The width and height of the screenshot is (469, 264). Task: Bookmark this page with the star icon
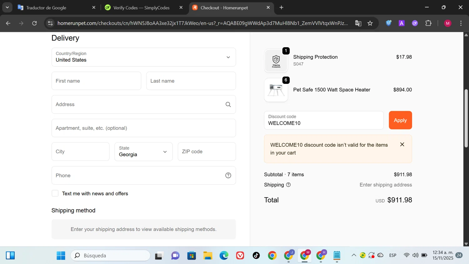click(370, 23)
